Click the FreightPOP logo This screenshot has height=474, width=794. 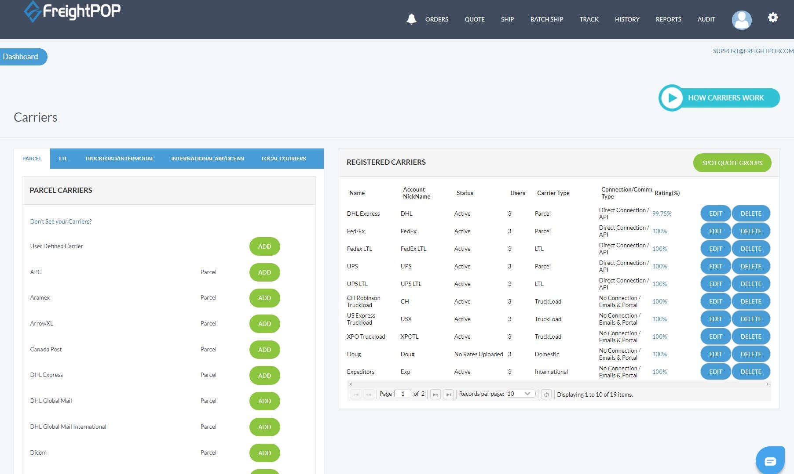73,11
